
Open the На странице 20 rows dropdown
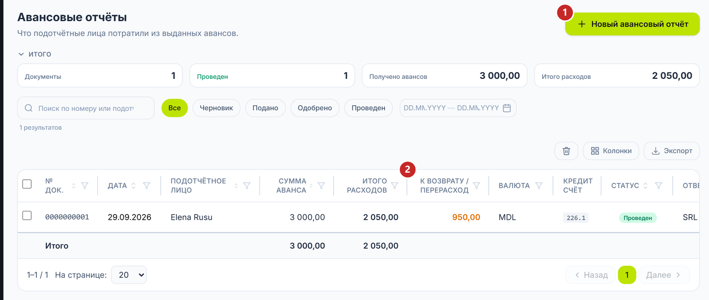(129, 275)
